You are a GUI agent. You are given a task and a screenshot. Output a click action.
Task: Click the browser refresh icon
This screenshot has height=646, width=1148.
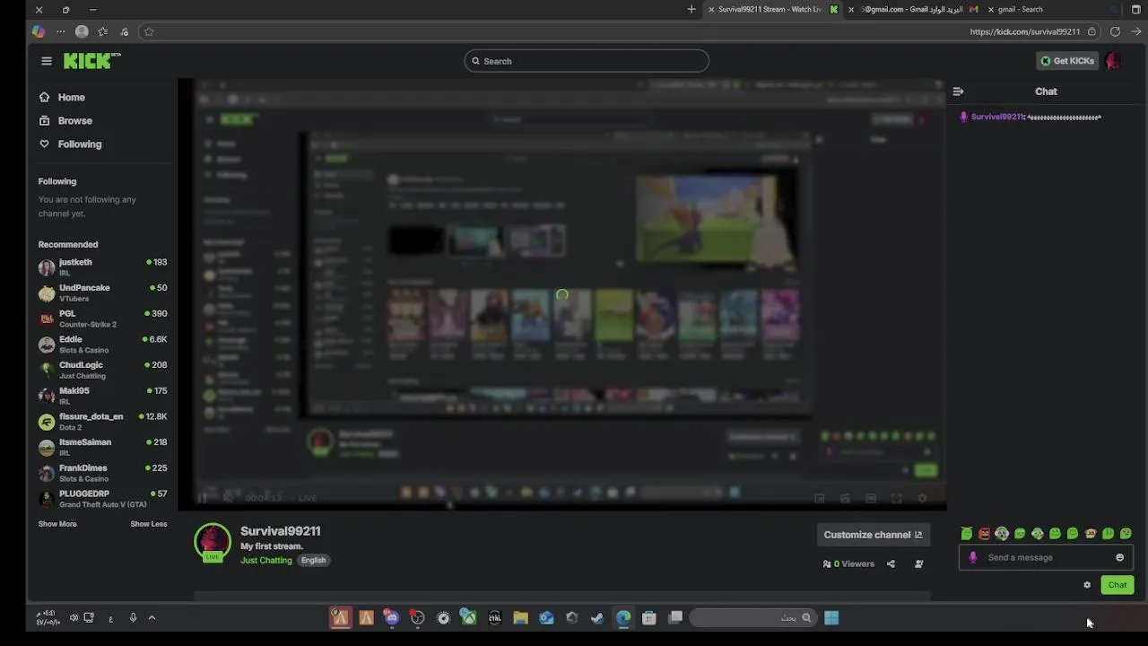pyautogui.click(x=1115, y=31)
